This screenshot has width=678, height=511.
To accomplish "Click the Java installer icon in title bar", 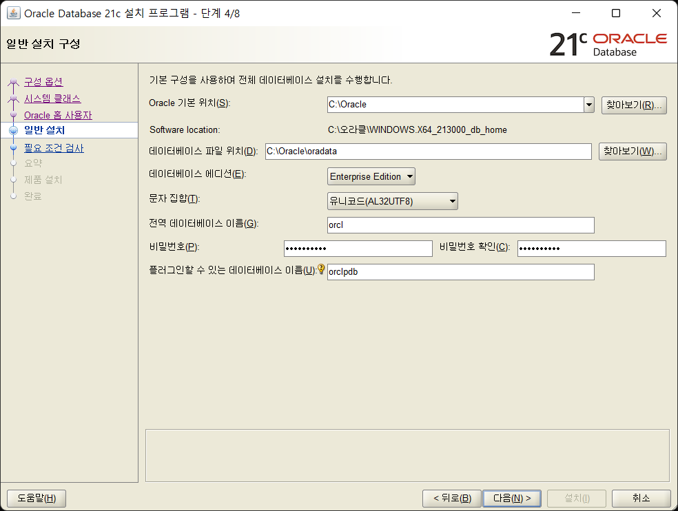I will click(13, 13).
